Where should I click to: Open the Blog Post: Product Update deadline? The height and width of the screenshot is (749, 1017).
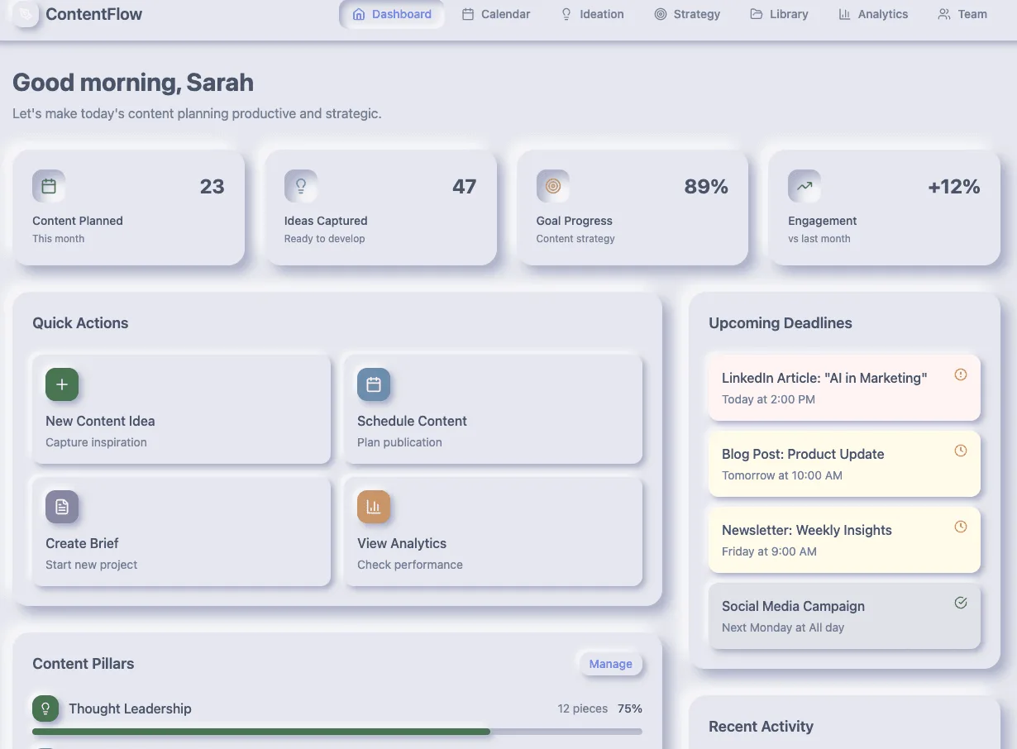point(845,464)
